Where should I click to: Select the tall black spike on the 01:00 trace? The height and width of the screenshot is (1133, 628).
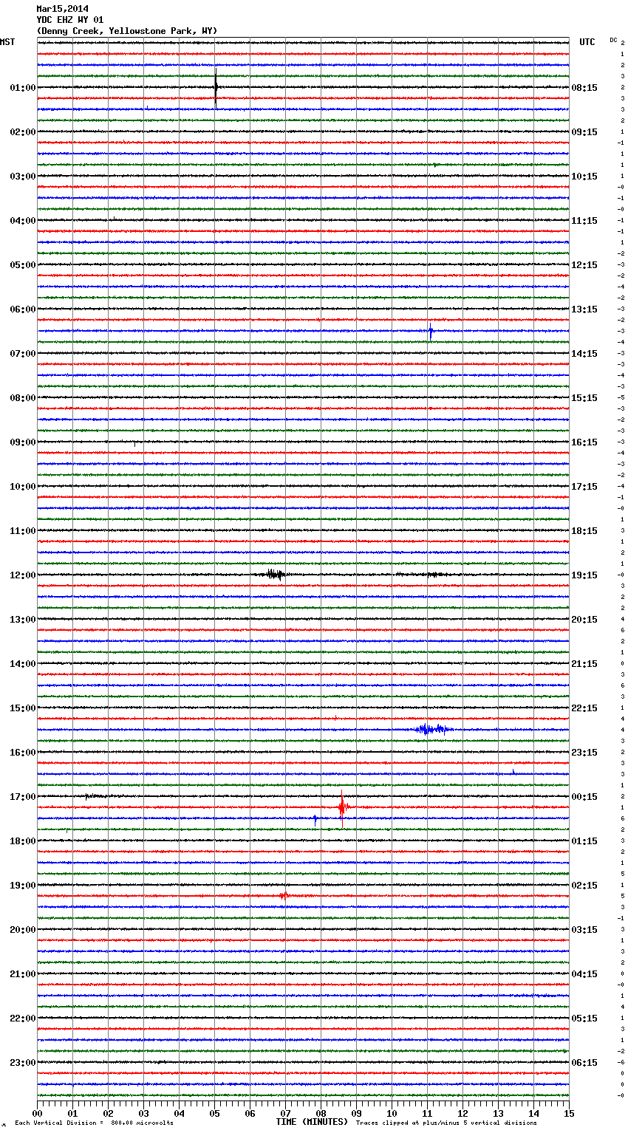pos(216,87)
